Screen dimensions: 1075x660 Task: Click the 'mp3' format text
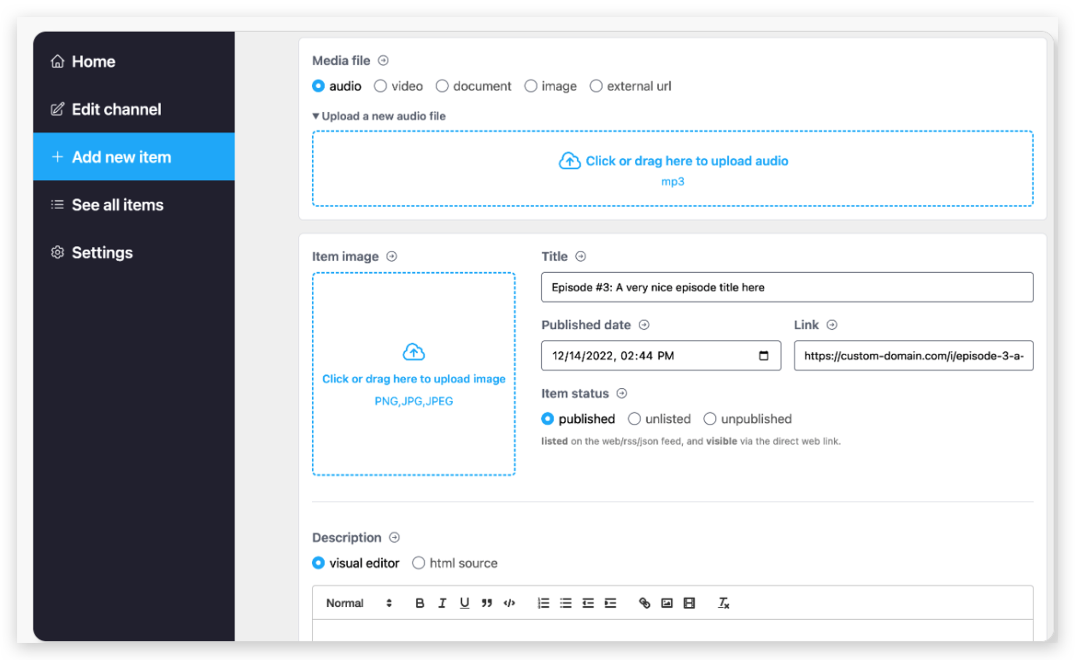coord(672,181)
